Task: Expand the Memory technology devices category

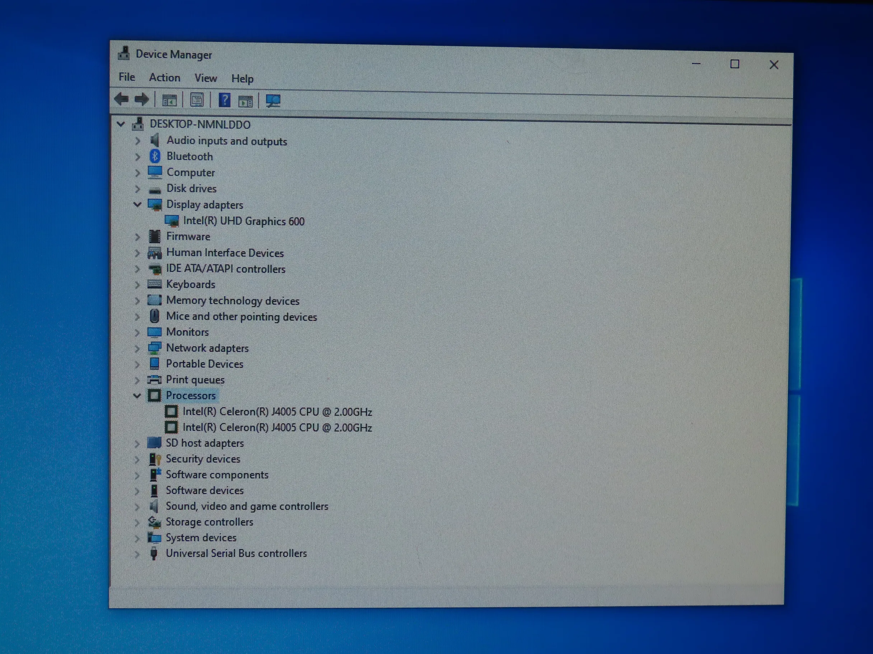Action: point(137,301)
